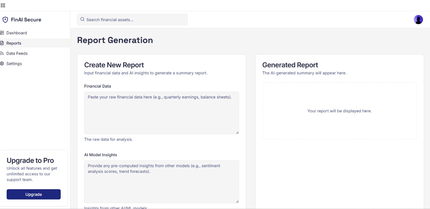The height and width of the screenshot is (209, 430).
Task: Click the grid icon in the top-left corner
Action: tap(3, 5)
